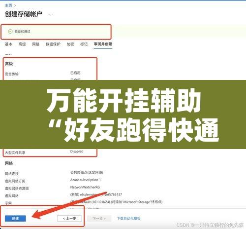Click the 网络连接 label
The width and height of the screenshot is (246, 229).
[12, 174]
